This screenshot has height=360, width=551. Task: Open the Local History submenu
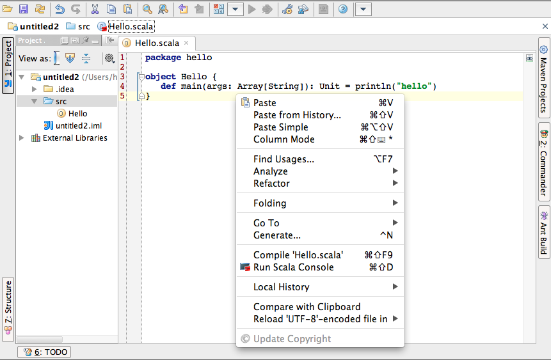[x=320, y=287]
